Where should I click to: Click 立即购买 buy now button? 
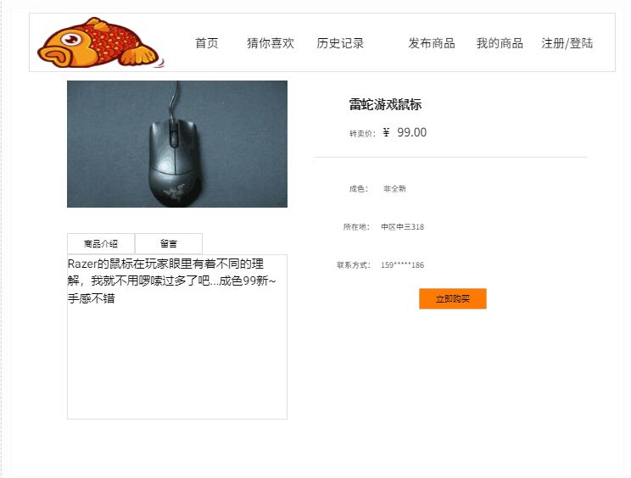pyautogui.click(x=453, y=298)
